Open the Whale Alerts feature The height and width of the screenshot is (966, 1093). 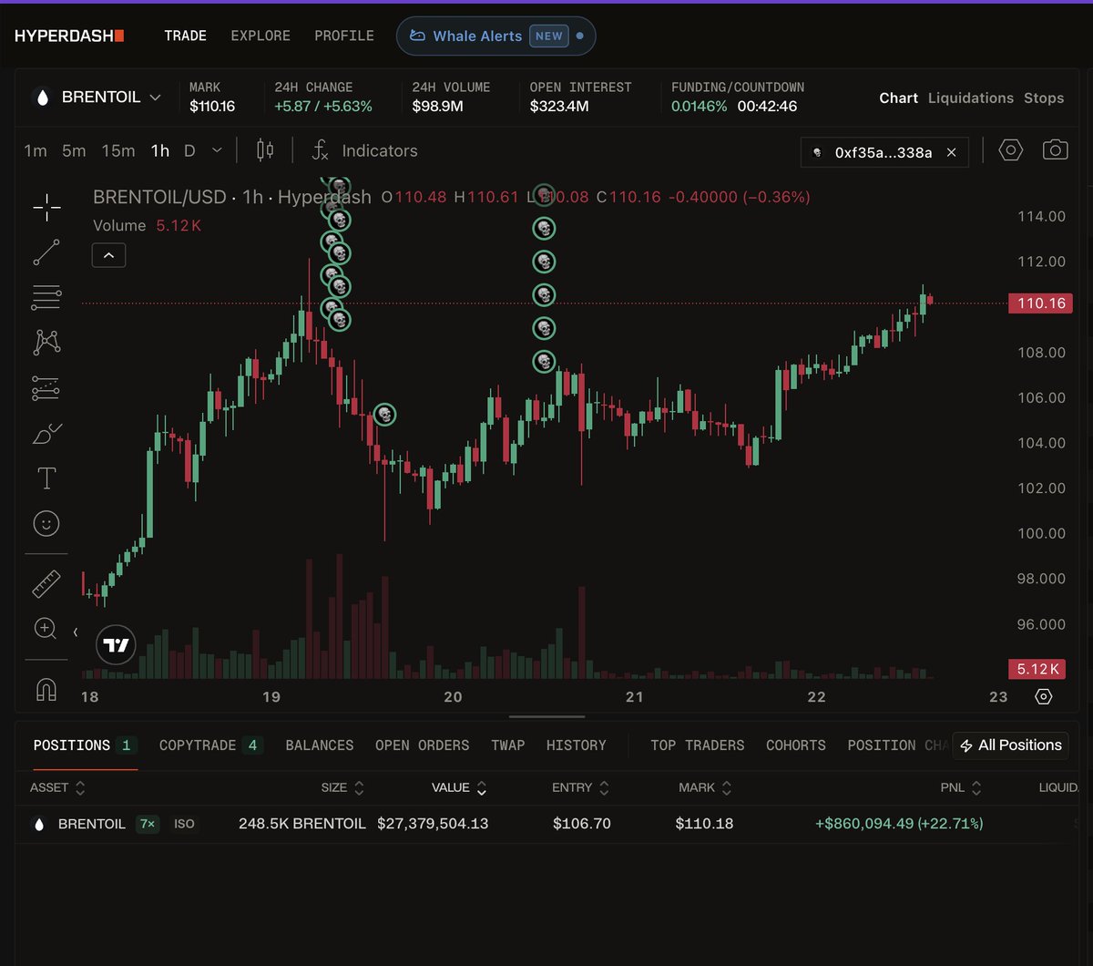tap(496, 36)
